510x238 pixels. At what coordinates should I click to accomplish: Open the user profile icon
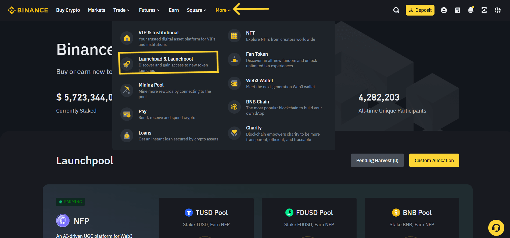point(444,10)
